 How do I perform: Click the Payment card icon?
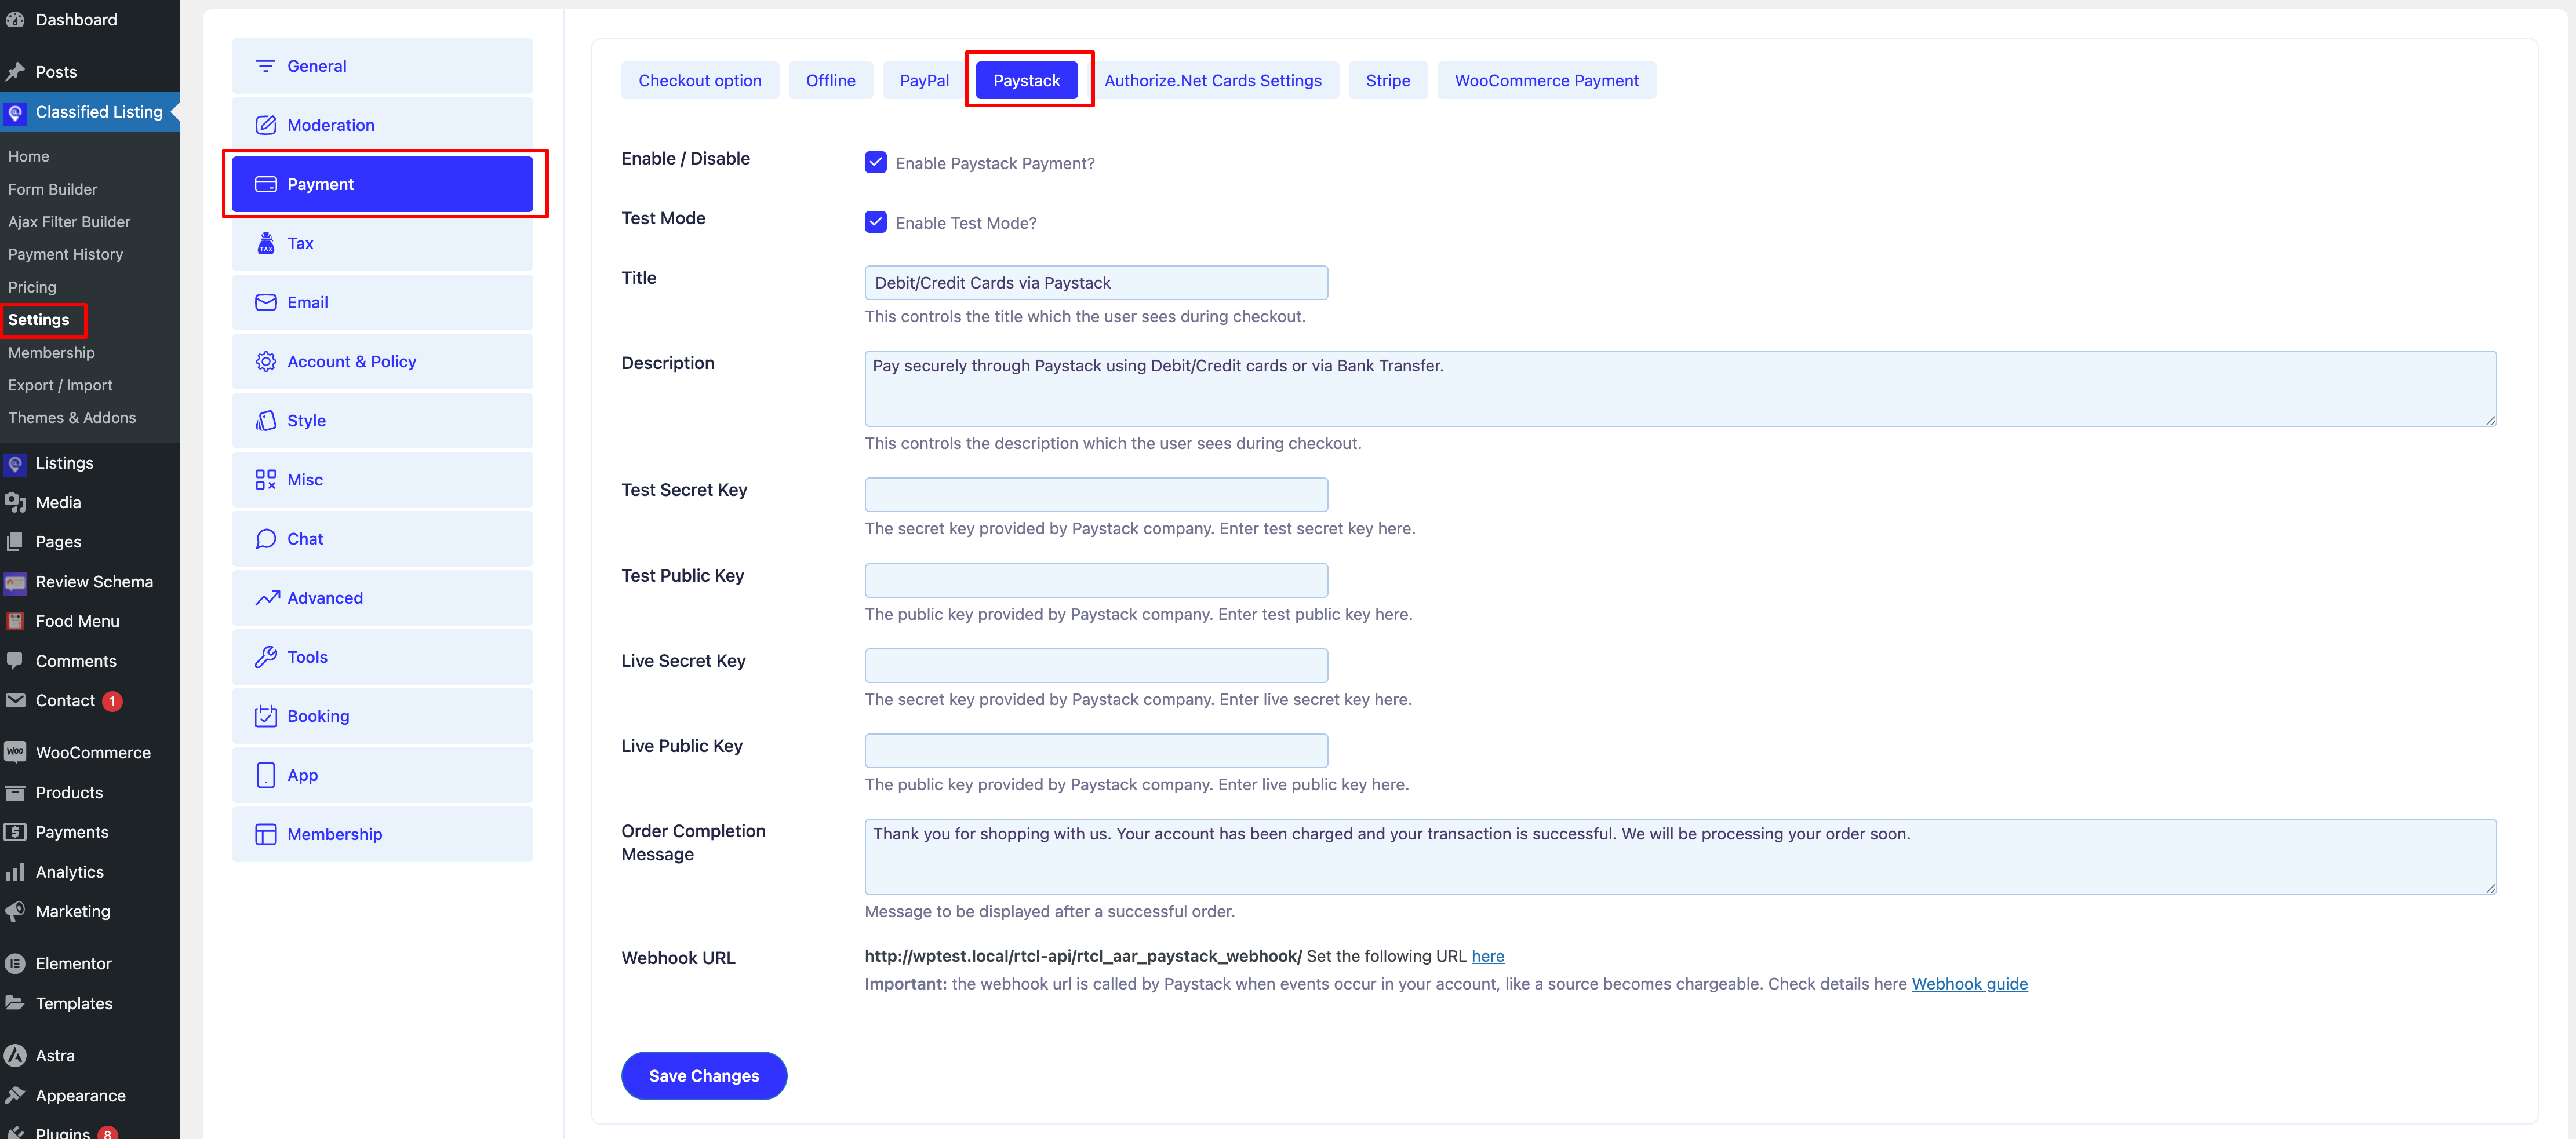[x=265, y=184]
